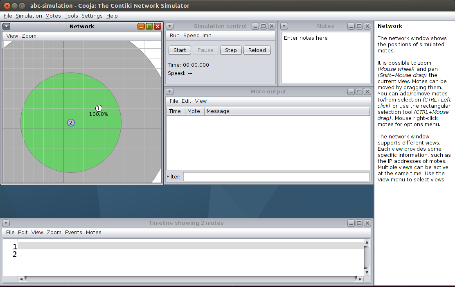Minimize the Network window with orange button

click(141, 27)
